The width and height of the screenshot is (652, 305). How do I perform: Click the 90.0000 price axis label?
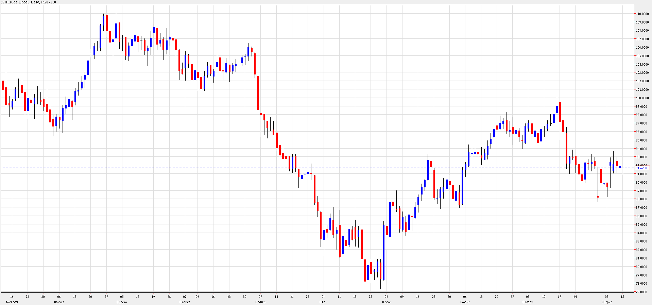pyautogui.click(x=642, y=183)
